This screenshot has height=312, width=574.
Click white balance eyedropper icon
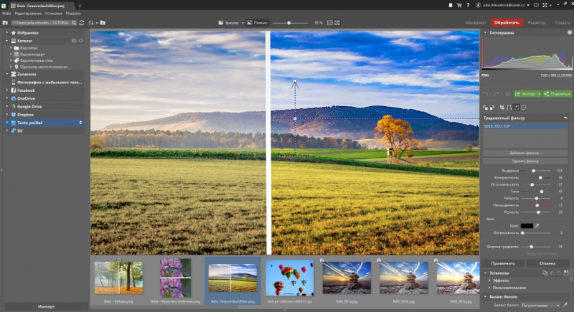pyautogui.click(x=565, y=305)
